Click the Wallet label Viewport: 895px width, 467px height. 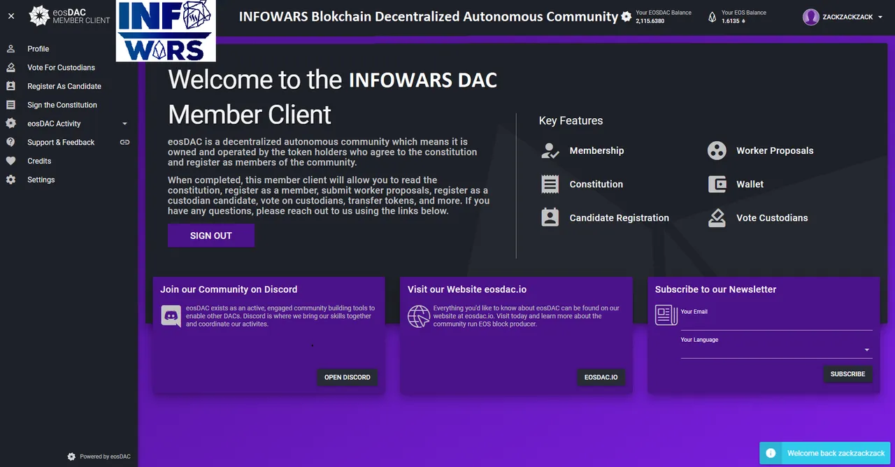click(750, 184)
